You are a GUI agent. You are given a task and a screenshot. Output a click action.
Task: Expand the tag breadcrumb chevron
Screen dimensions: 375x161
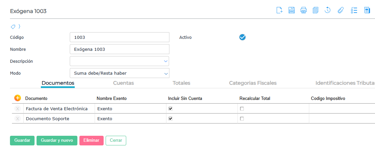pyautogui.click(x=20, y=26)
